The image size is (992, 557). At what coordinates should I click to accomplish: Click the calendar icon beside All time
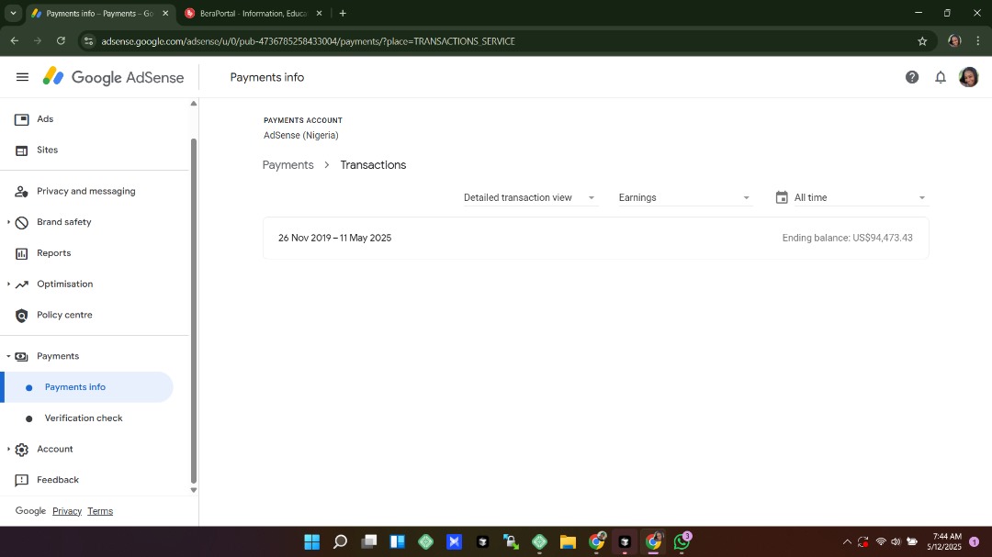pos(782,197)
